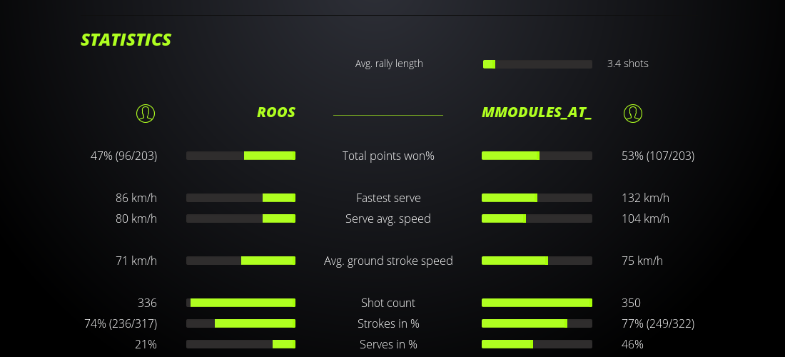Image resolution: width=785 pixels, height=357 pixels.
Task: Click the profile icon beside MMODULES_AT_
Action: (x=632, y=113)
